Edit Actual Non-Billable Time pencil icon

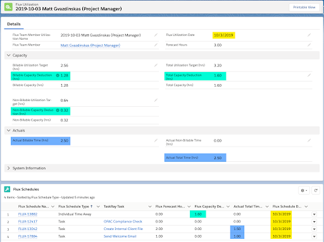309,140
